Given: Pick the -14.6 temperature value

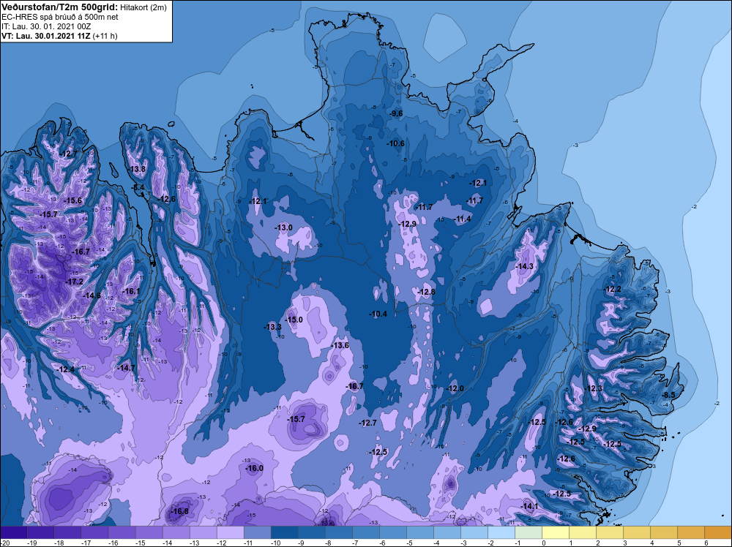Looking at the screenshot, I should (92, 295).
